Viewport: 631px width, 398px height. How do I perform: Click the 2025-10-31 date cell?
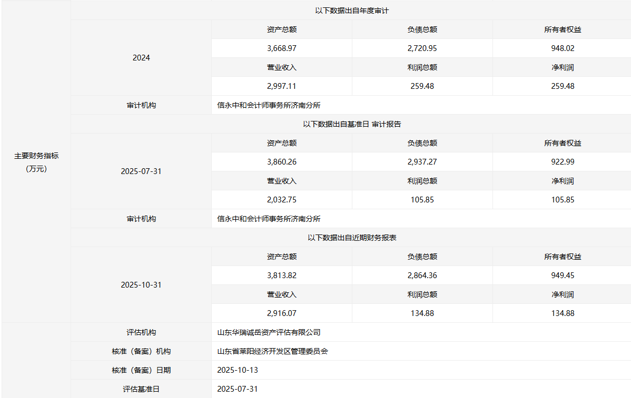(141, 285)
